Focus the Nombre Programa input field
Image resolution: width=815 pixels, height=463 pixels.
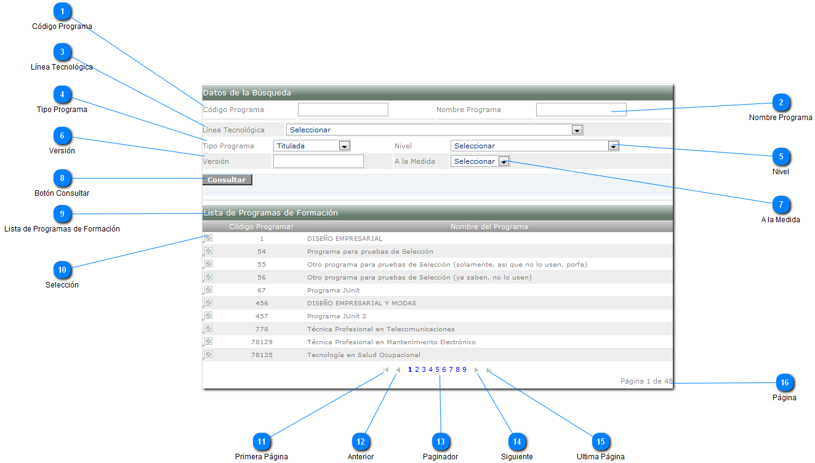click(x=581, y=110)
